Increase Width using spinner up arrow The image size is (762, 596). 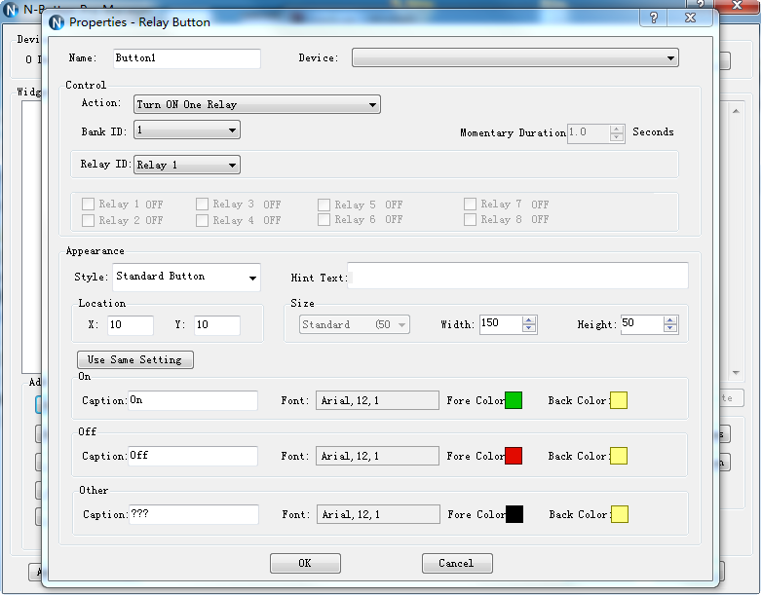coord(529,319)
